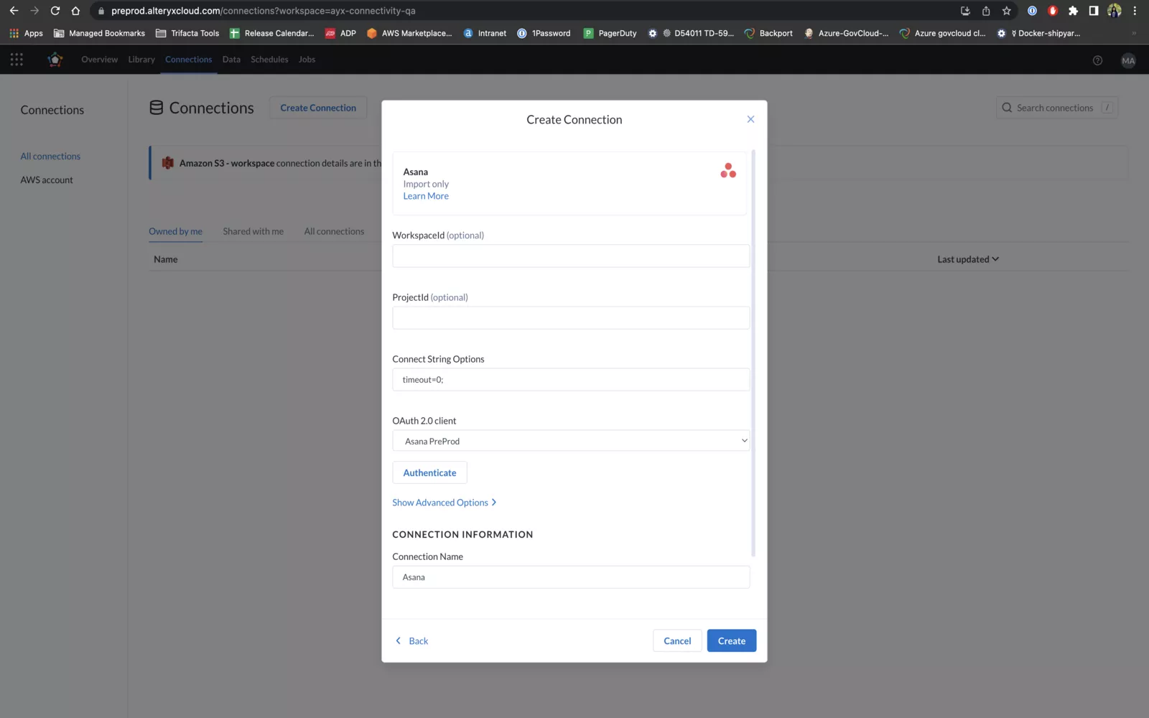Click the browser home icon
This screenshot has width=1149, height=718.
tap(75, 11)
